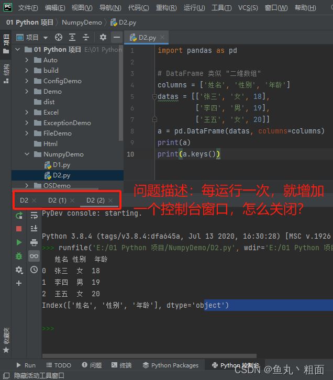This screenshot has width=333, height=380.
Task: Click scroll to end icon in console
Action: click(x=34, y=229)
